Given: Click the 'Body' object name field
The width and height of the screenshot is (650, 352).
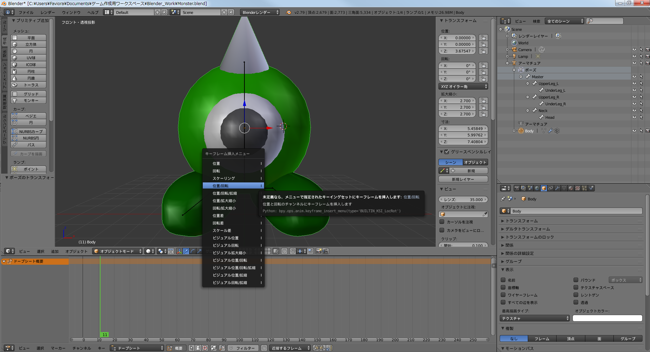Looking at the screenshot, I should pyautogui.click(x=576, y=211).
